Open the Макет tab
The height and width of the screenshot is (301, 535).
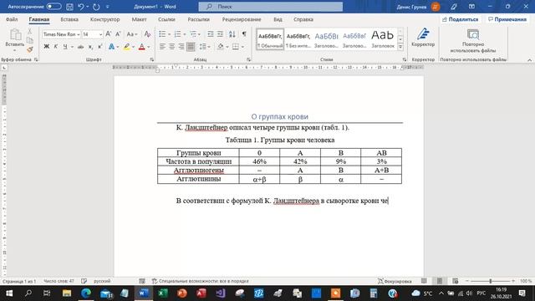pos(140,19)
